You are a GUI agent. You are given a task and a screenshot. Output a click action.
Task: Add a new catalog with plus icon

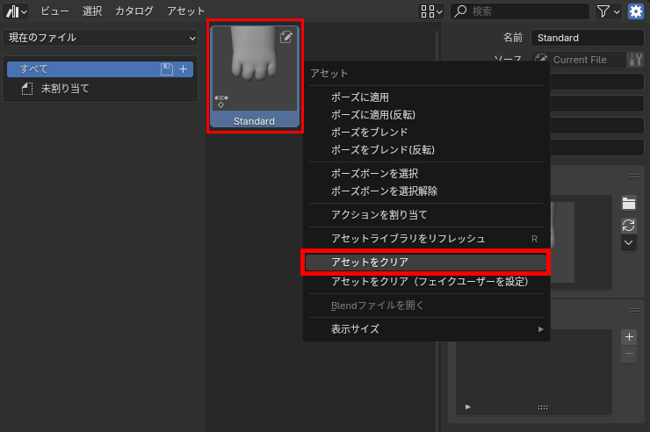click(x=184, y=68)
